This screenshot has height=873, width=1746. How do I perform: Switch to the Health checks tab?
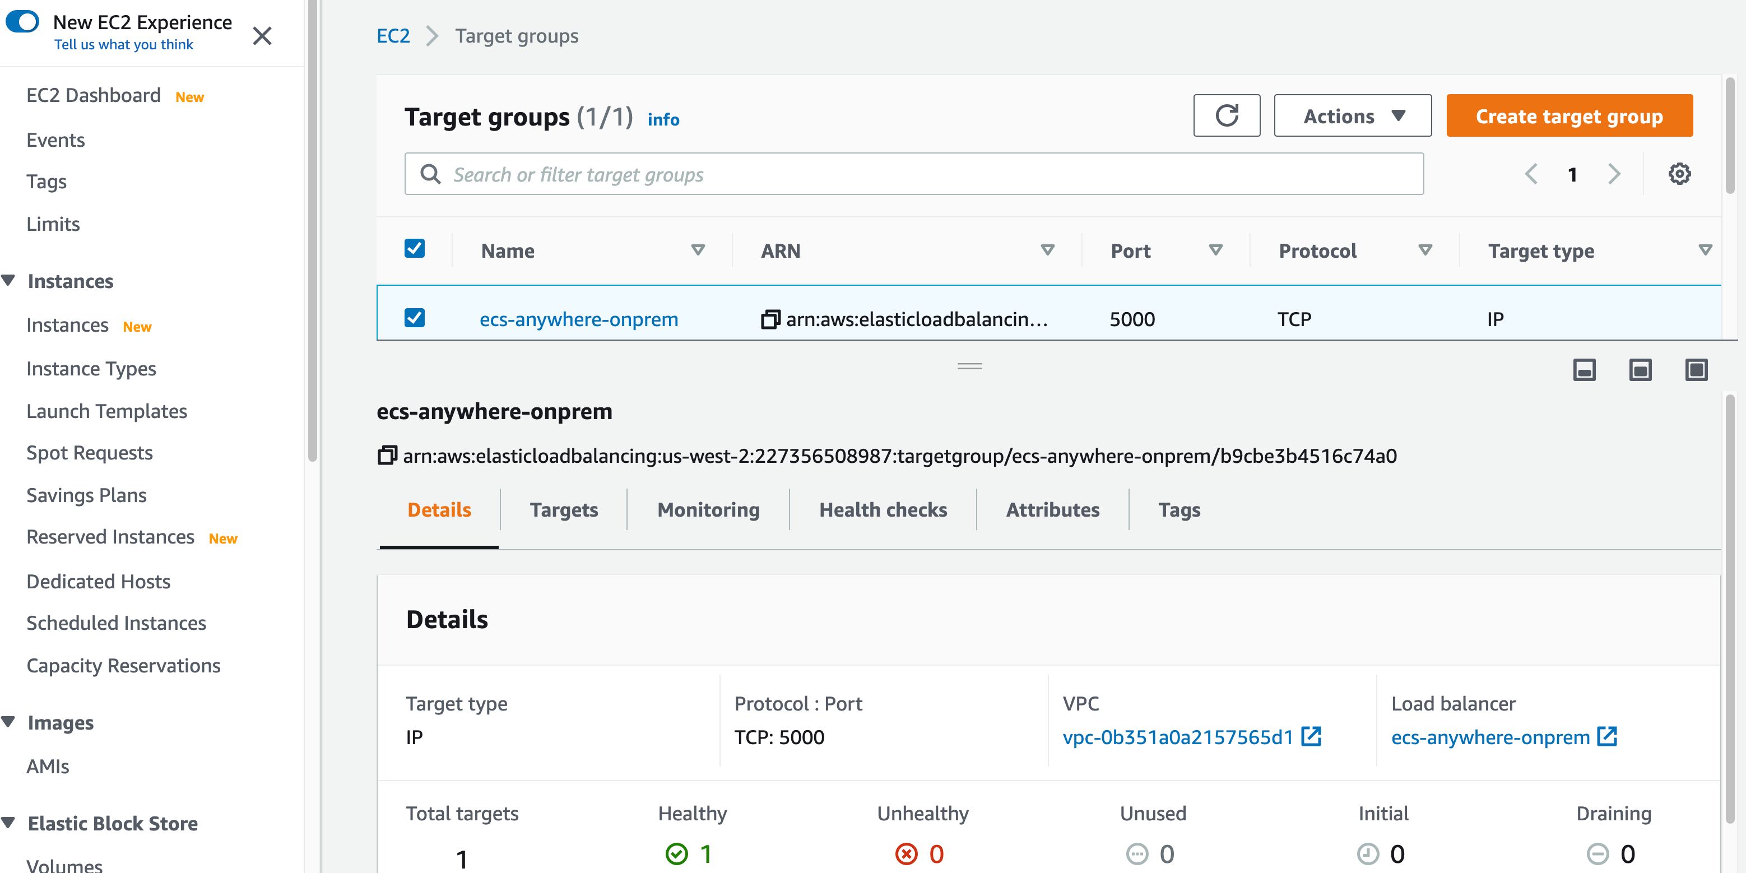883,510
